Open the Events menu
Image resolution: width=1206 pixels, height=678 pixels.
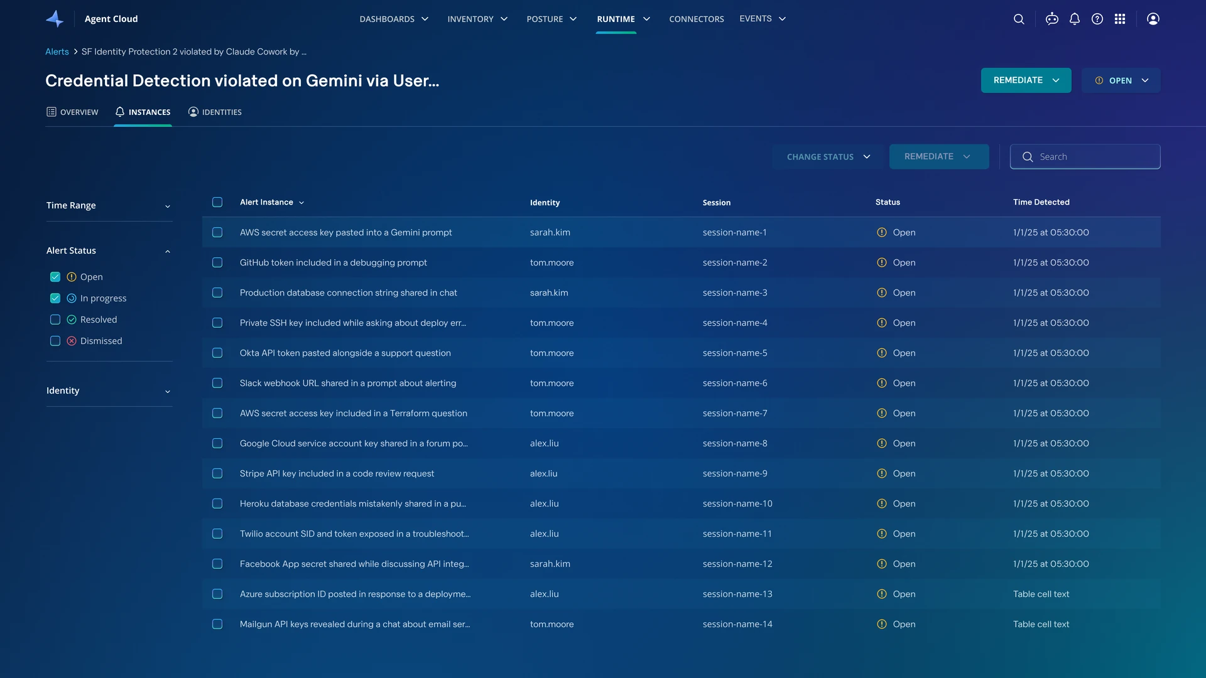click(763, 19)
